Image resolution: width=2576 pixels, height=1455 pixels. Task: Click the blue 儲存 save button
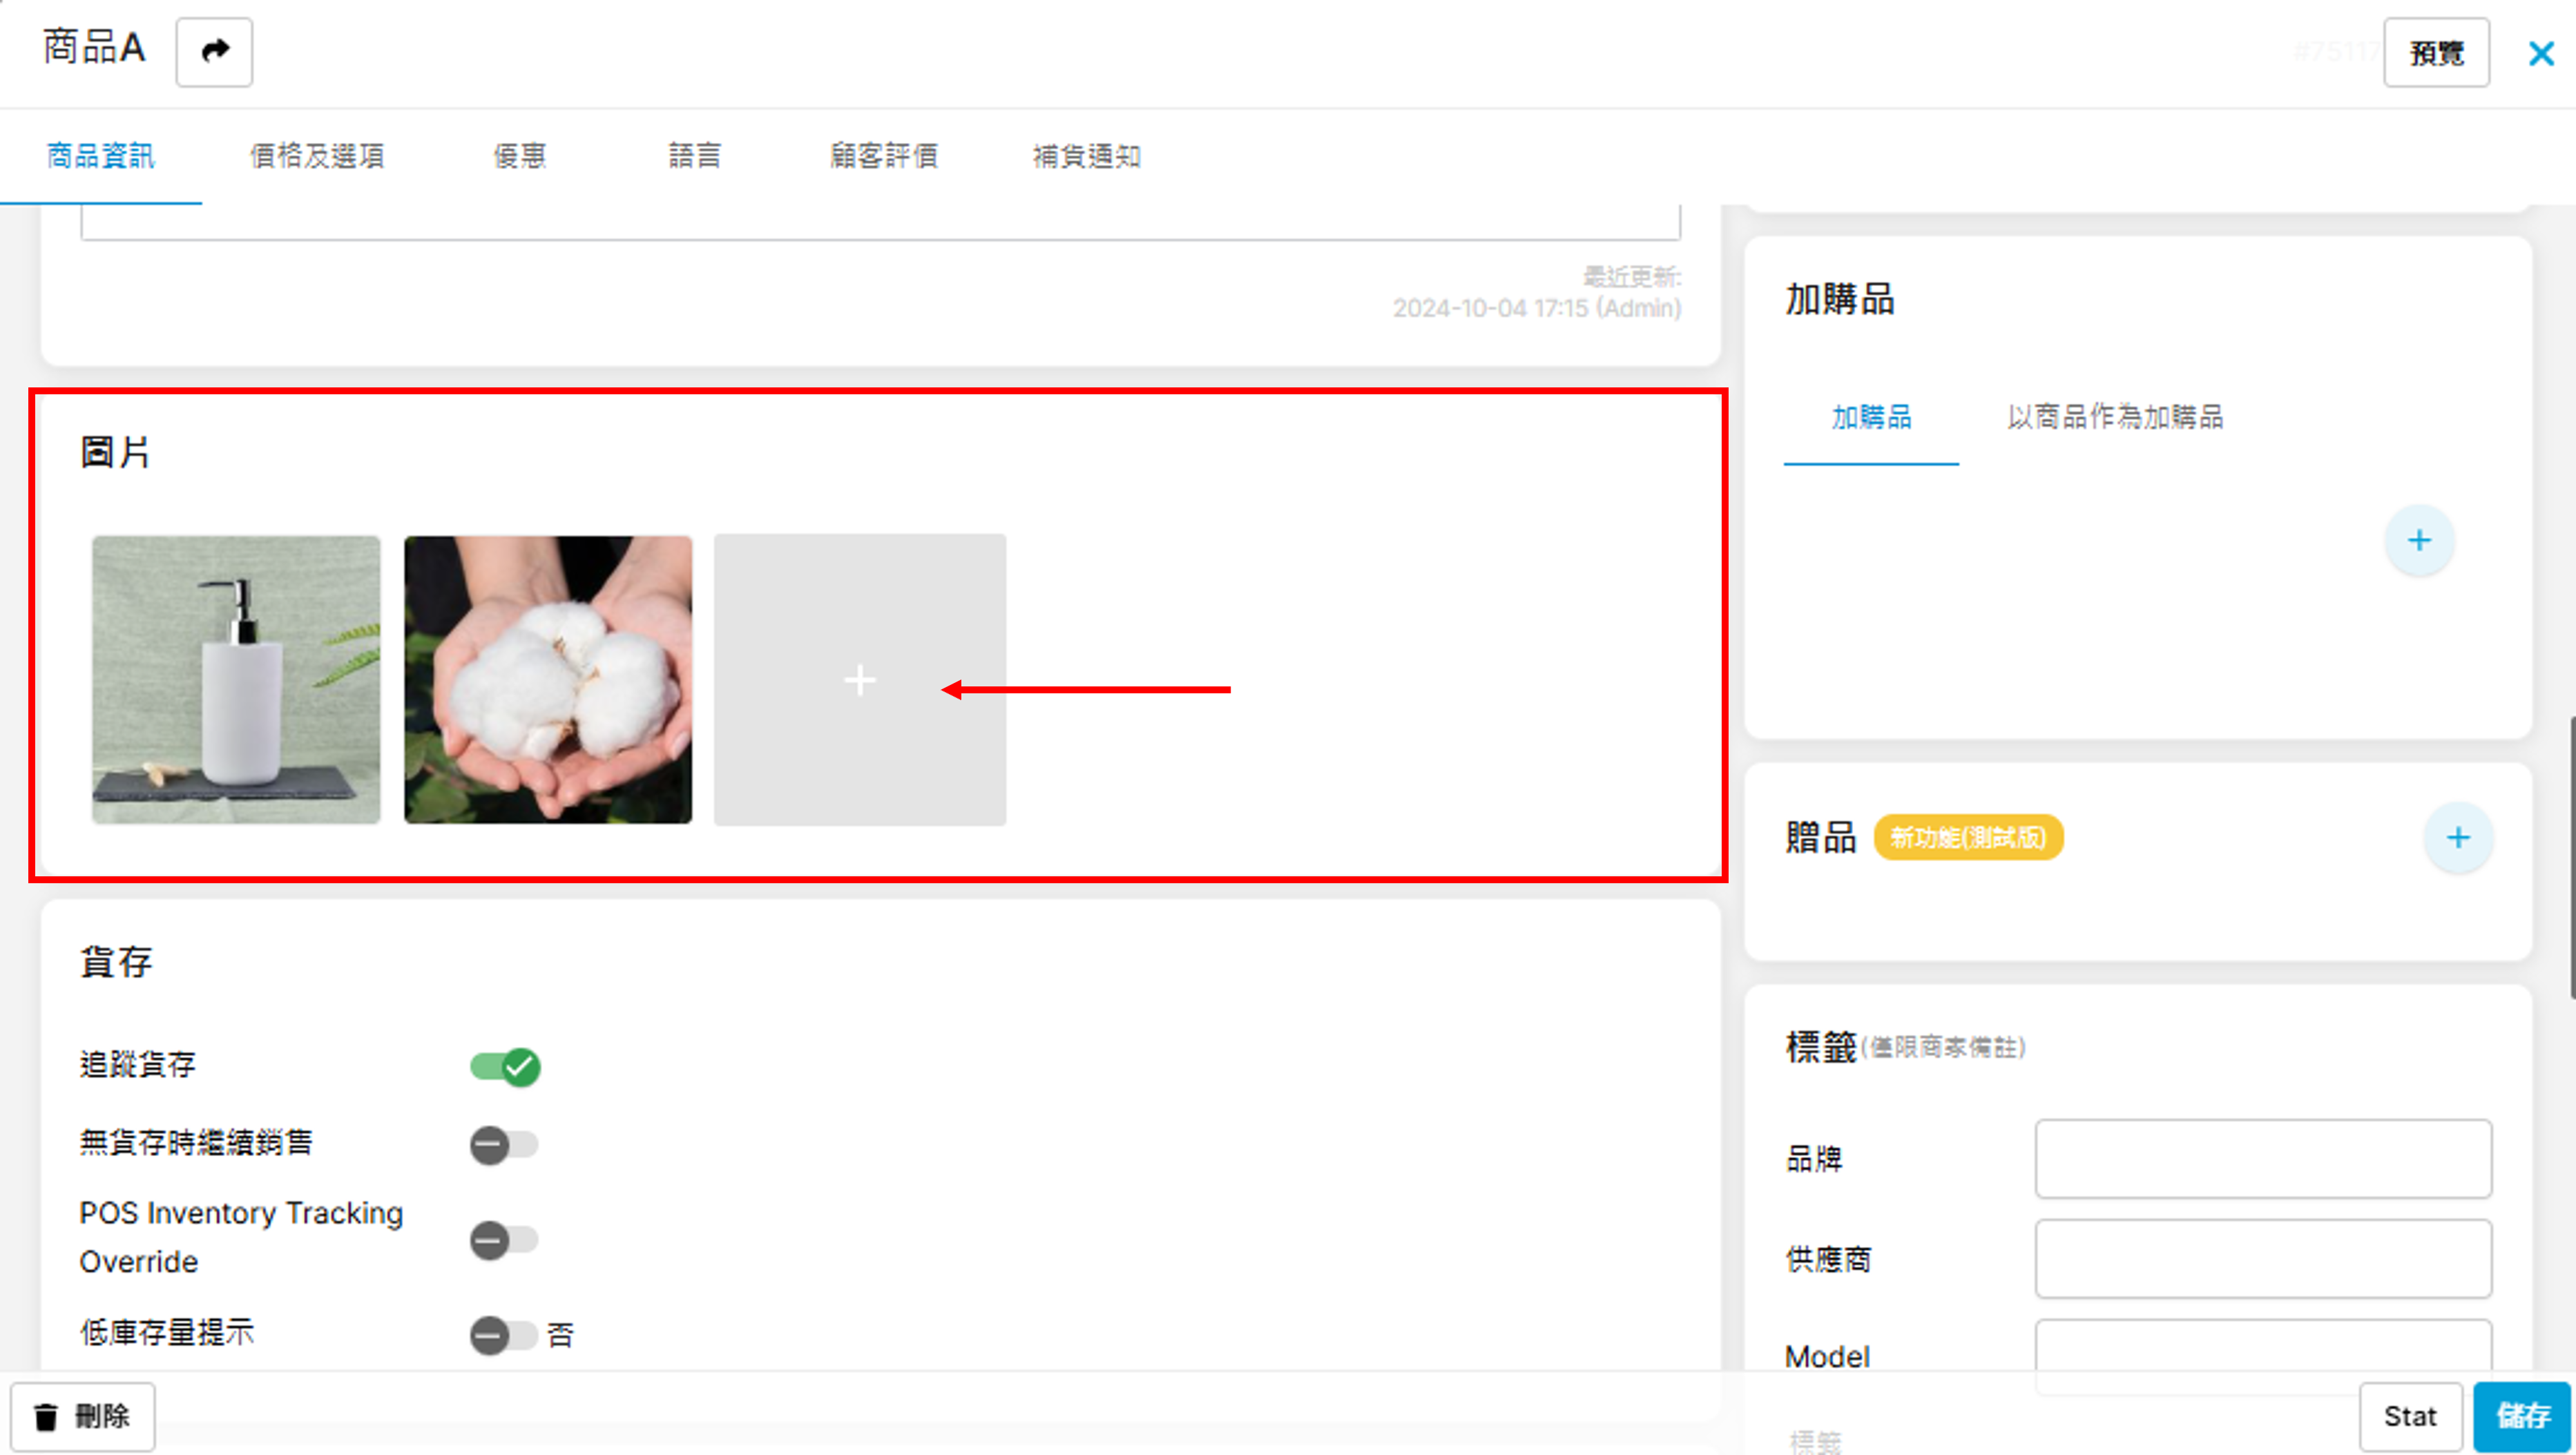2521,1416
